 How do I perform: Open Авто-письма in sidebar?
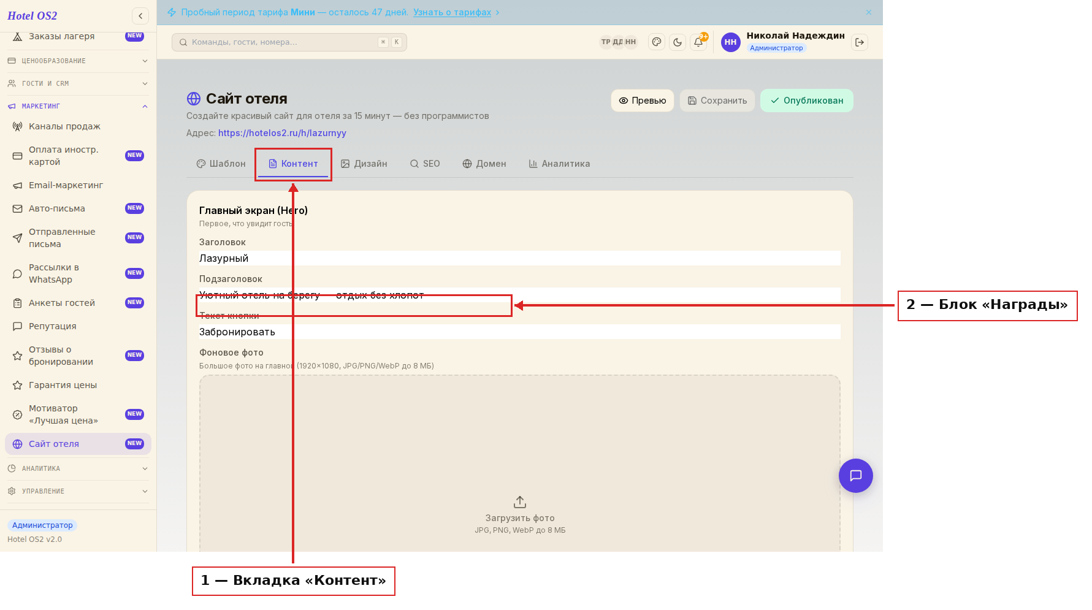[78, 208]
